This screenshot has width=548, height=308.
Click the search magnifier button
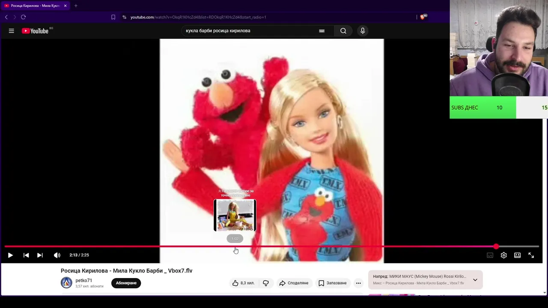tap(343, 31)
